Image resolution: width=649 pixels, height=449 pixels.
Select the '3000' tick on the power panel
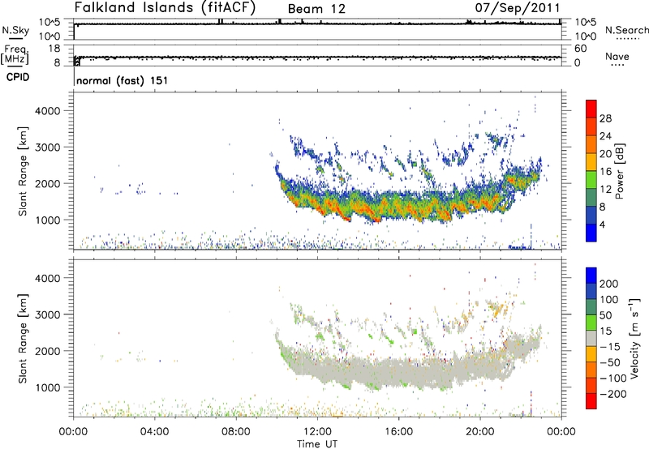[48, 148]
